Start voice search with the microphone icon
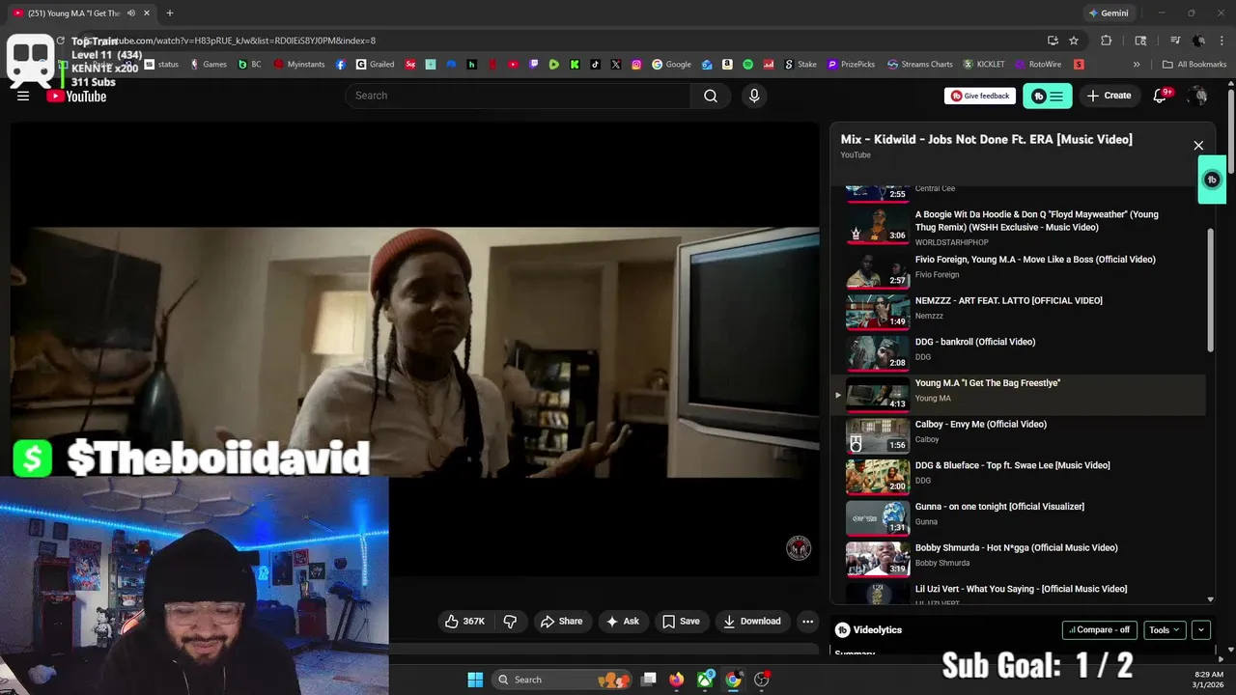The image size is (1236, 695). pyautogui.click(x=754, y=96)
